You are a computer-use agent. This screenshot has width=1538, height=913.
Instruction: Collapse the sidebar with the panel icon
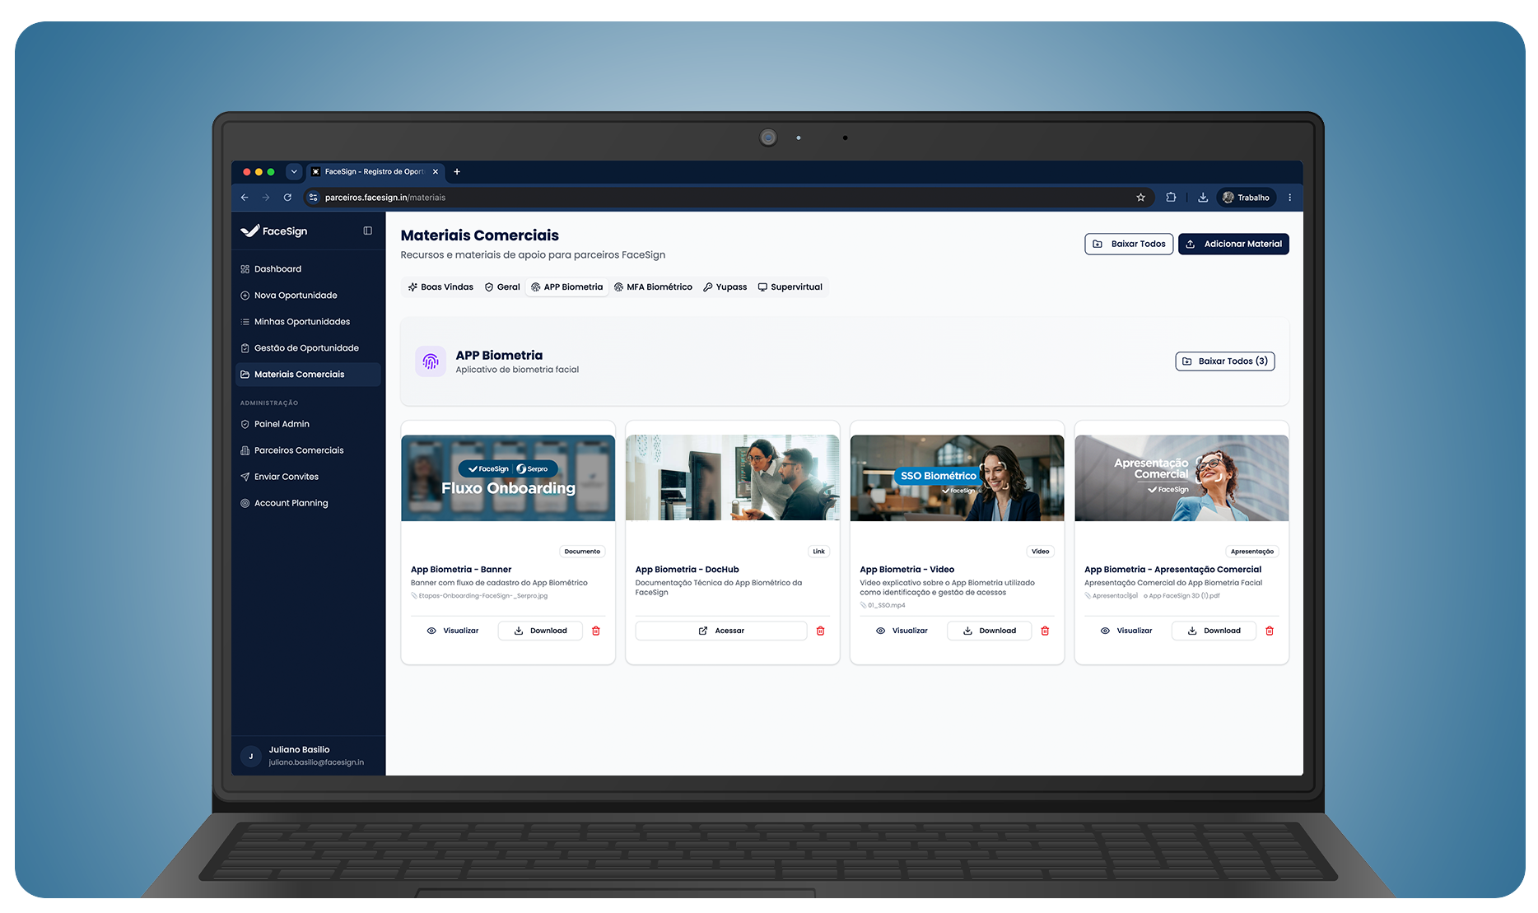[x=368, y=231]
